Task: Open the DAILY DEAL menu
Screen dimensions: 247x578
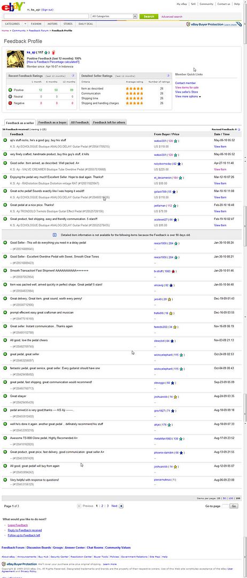Action: [86, 24]
